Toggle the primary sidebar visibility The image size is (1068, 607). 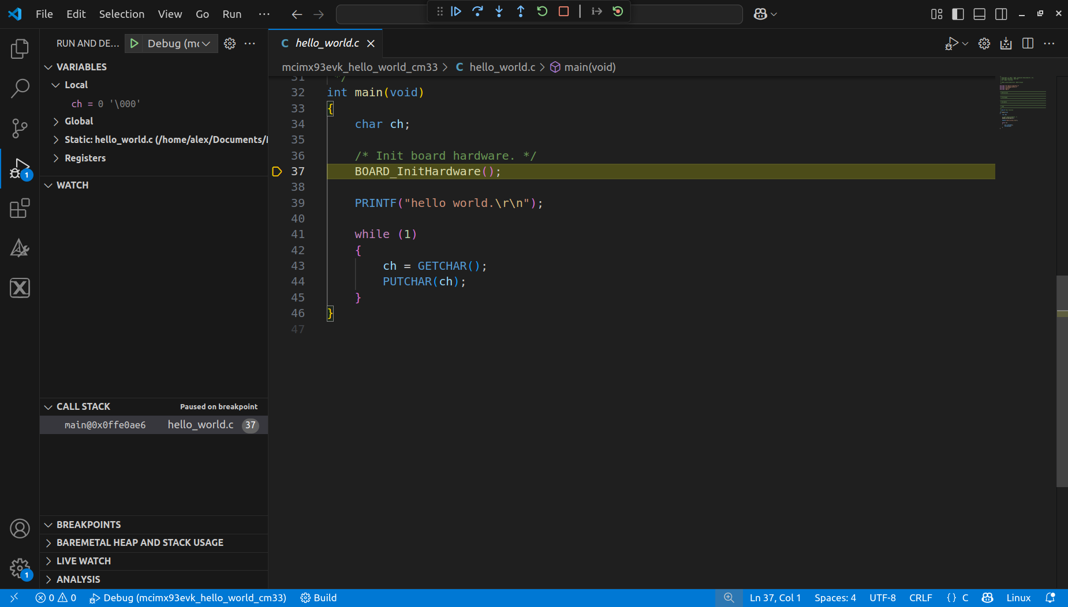coord(958,14)
